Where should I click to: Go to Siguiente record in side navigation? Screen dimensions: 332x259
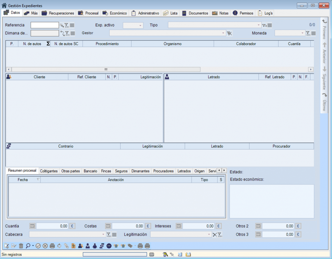tap(325, 77)
